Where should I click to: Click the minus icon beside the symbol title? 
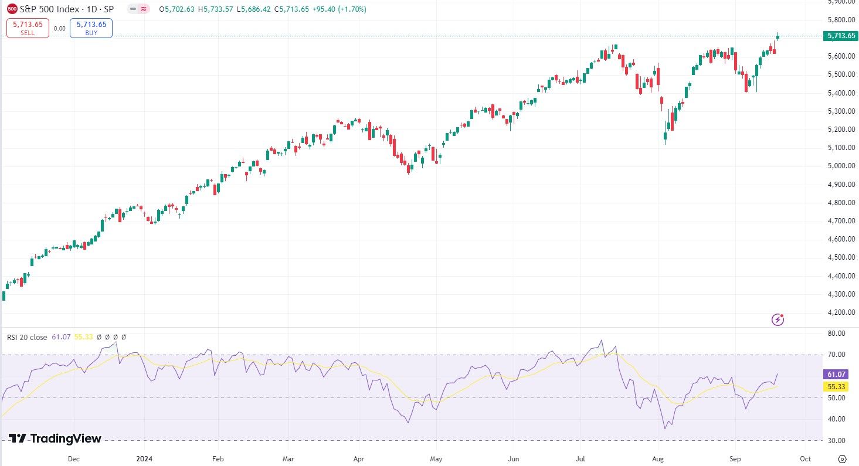click(x=132, y=9)
